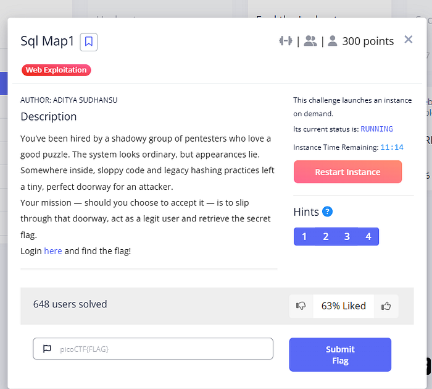Open the Hints help question icon
The width and height of the screenshot is (432, 389).
(x=327, y=212)
